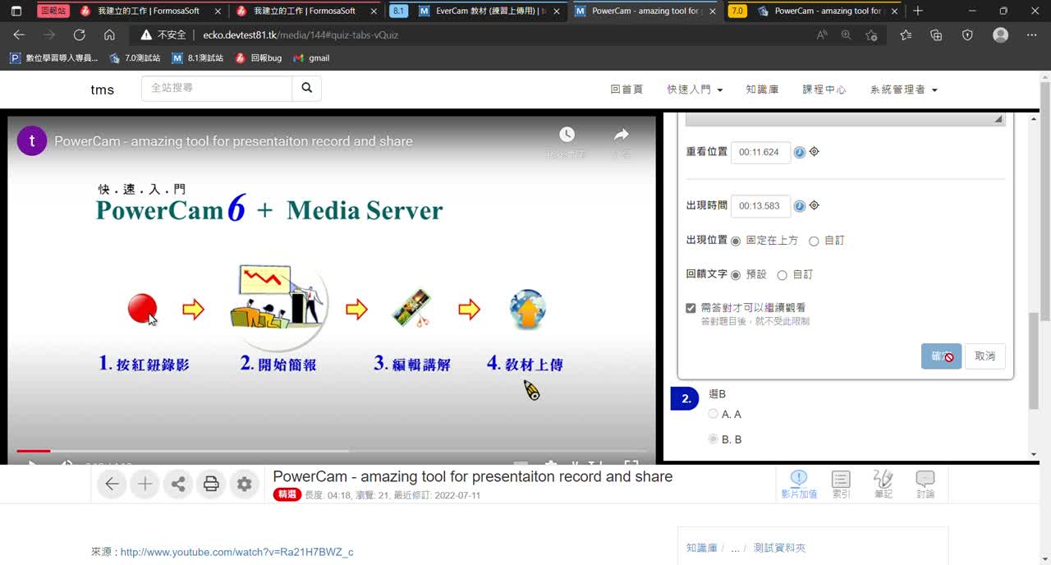This screenshot has height=565, width=1051.
Task: Open the browser more options menu
Action: pyautogui.click(x=1031, y=34)
